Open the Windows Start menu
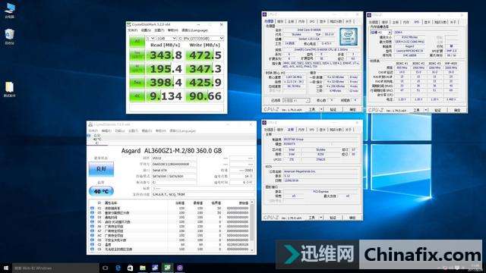Image resolution: width=486 pixels, height=273 pixels. (x=6, y=268)
